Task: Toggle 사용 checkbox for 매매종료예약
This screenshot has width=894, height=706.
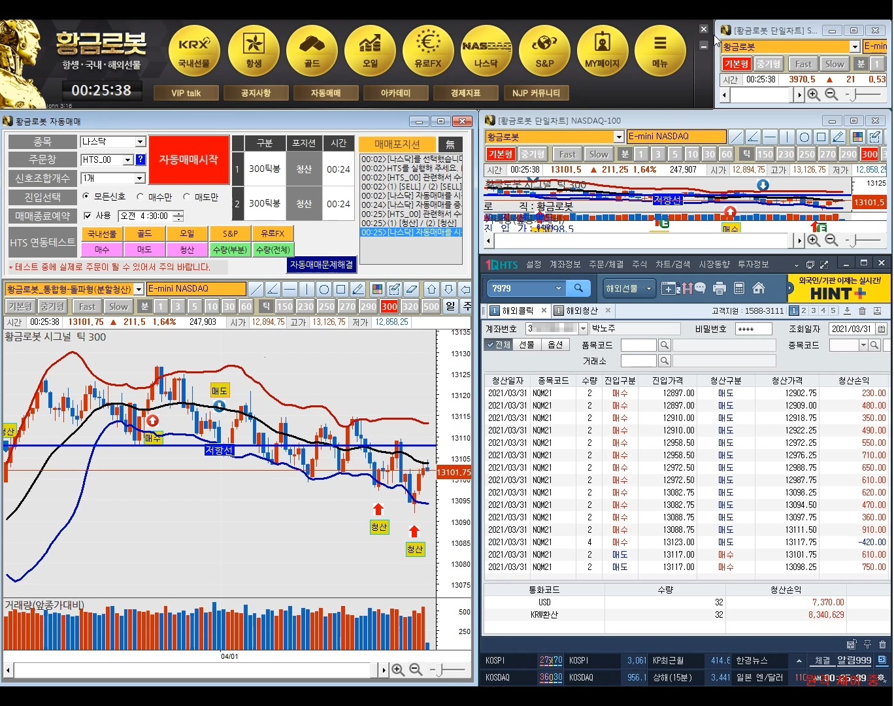Action: click(88, 215)
